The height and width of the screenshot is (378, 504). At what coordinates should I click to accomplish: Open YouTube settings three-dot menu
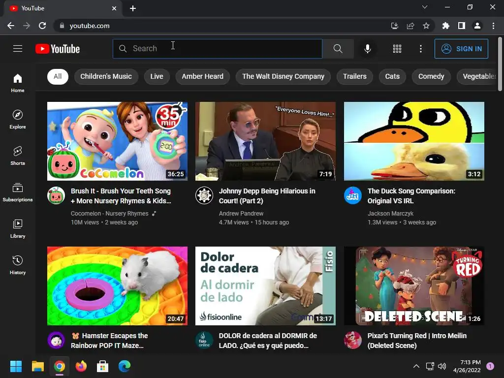[421, 49]
